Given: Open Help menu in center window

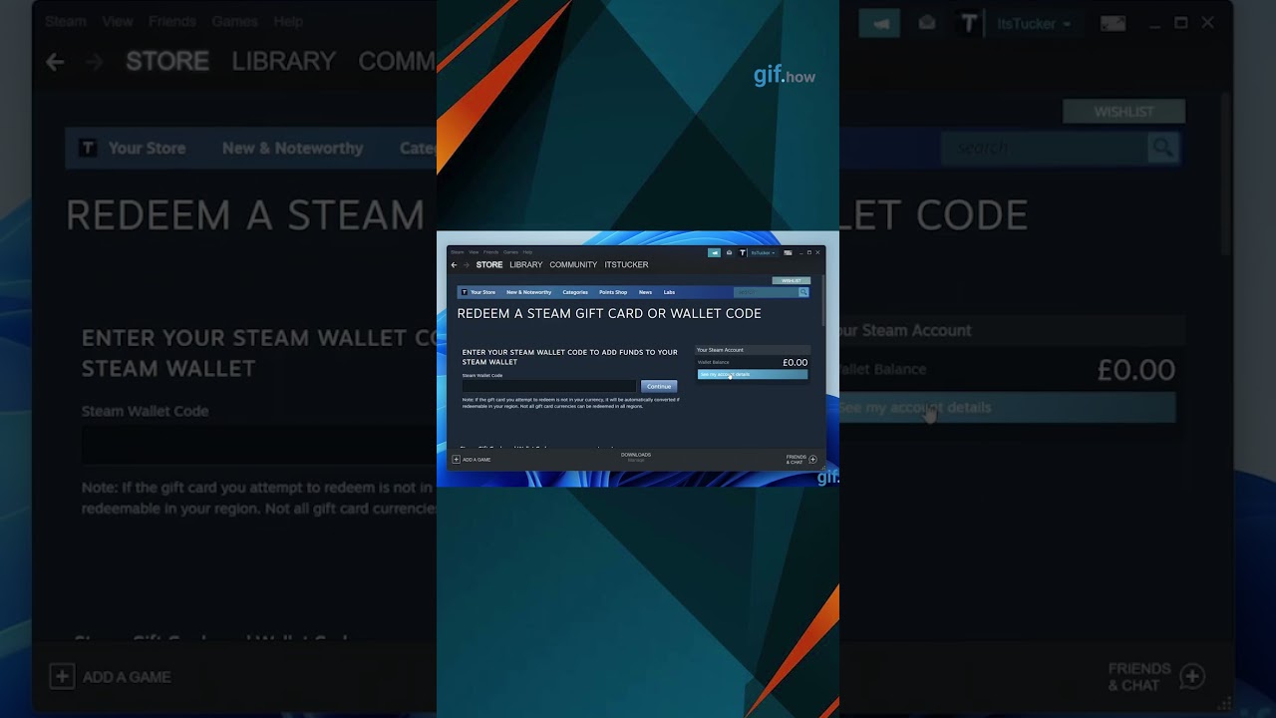Looking at the screenshot, I should (x=527, y=252).
